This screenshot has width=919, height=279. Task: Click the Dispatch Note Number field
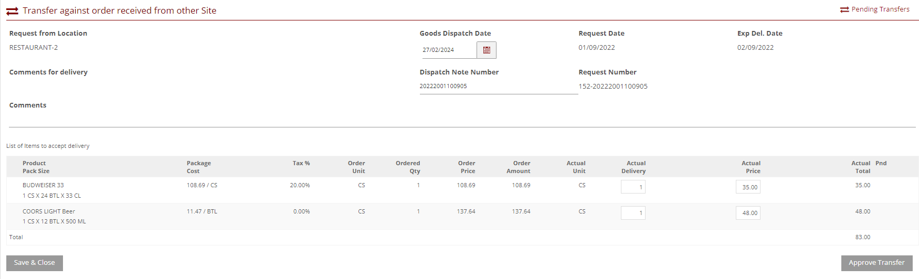[498, 87]
